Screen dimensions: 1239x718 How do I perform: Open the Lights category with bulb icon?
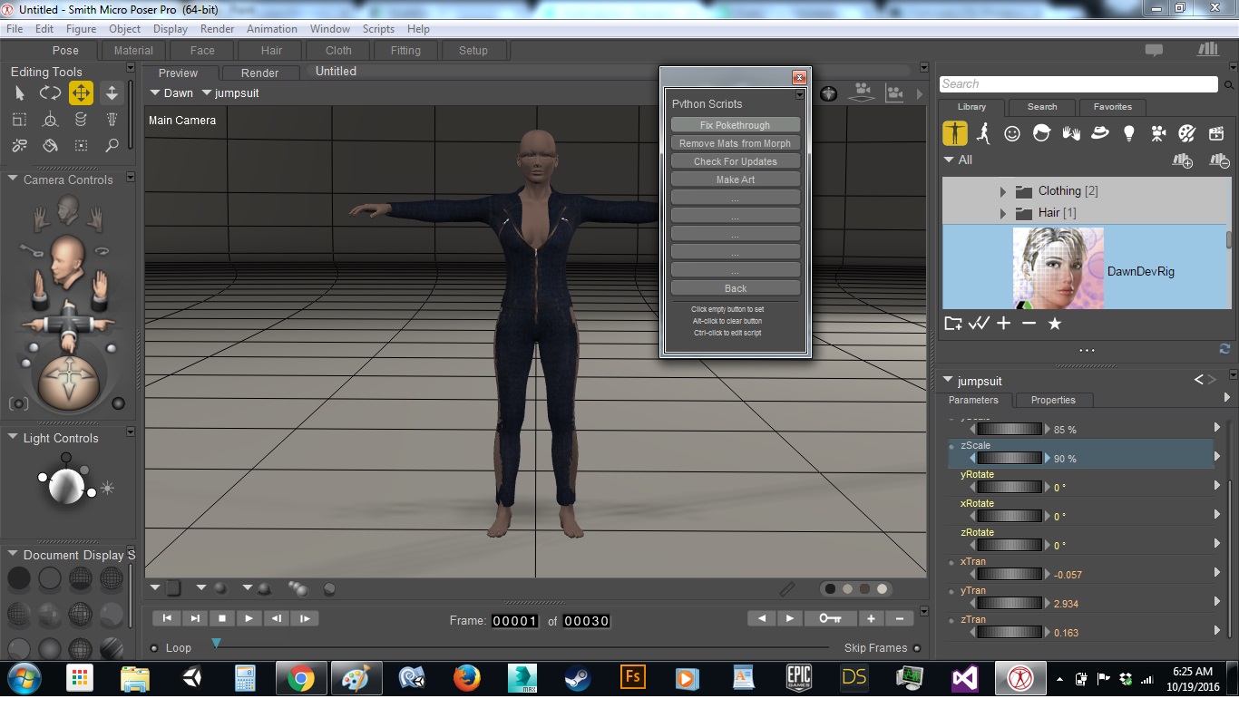point(1129,134)
